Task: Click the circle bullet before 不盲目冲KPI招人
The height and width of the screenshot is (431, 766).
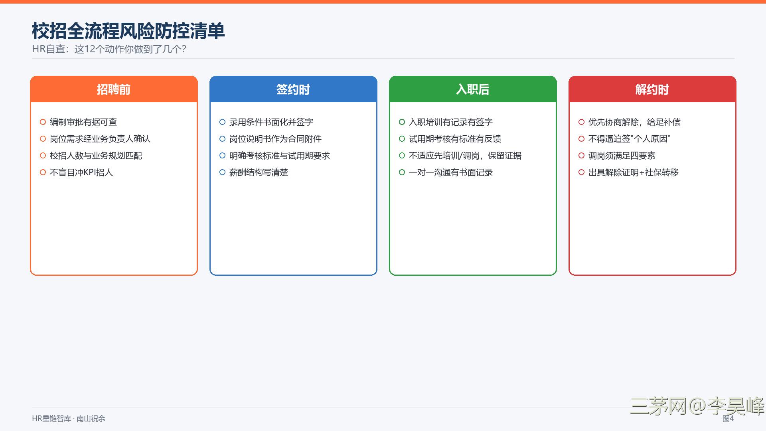Action: coord(43,172)
